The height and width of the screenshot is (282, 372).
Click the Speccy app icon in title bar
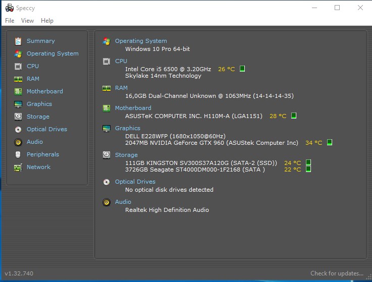tap(10, 8)
